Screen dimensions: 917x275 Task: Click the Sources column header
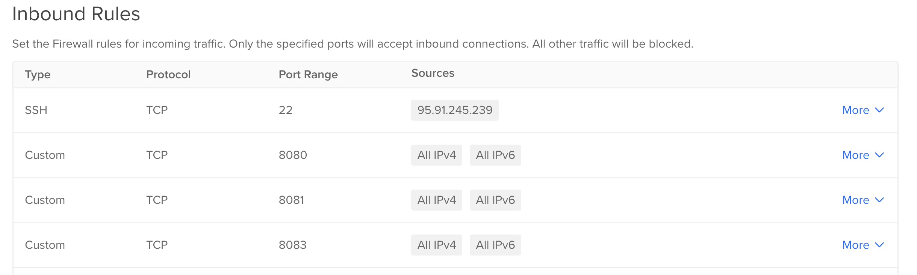coord(433,73)
